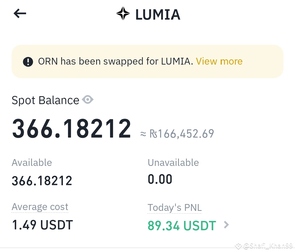Click the alert exclamation icon
Image resolution: width=295 pixels, height=252 pixels.
pos(28,61)
